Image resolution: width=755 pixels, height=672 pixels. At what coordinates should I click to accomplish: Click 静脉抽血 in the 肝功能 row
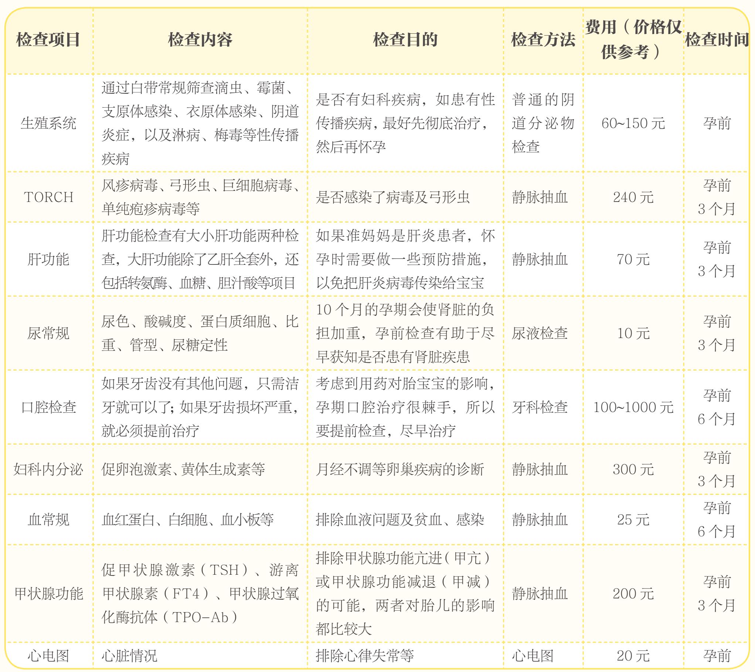click(x=540, y=259)
